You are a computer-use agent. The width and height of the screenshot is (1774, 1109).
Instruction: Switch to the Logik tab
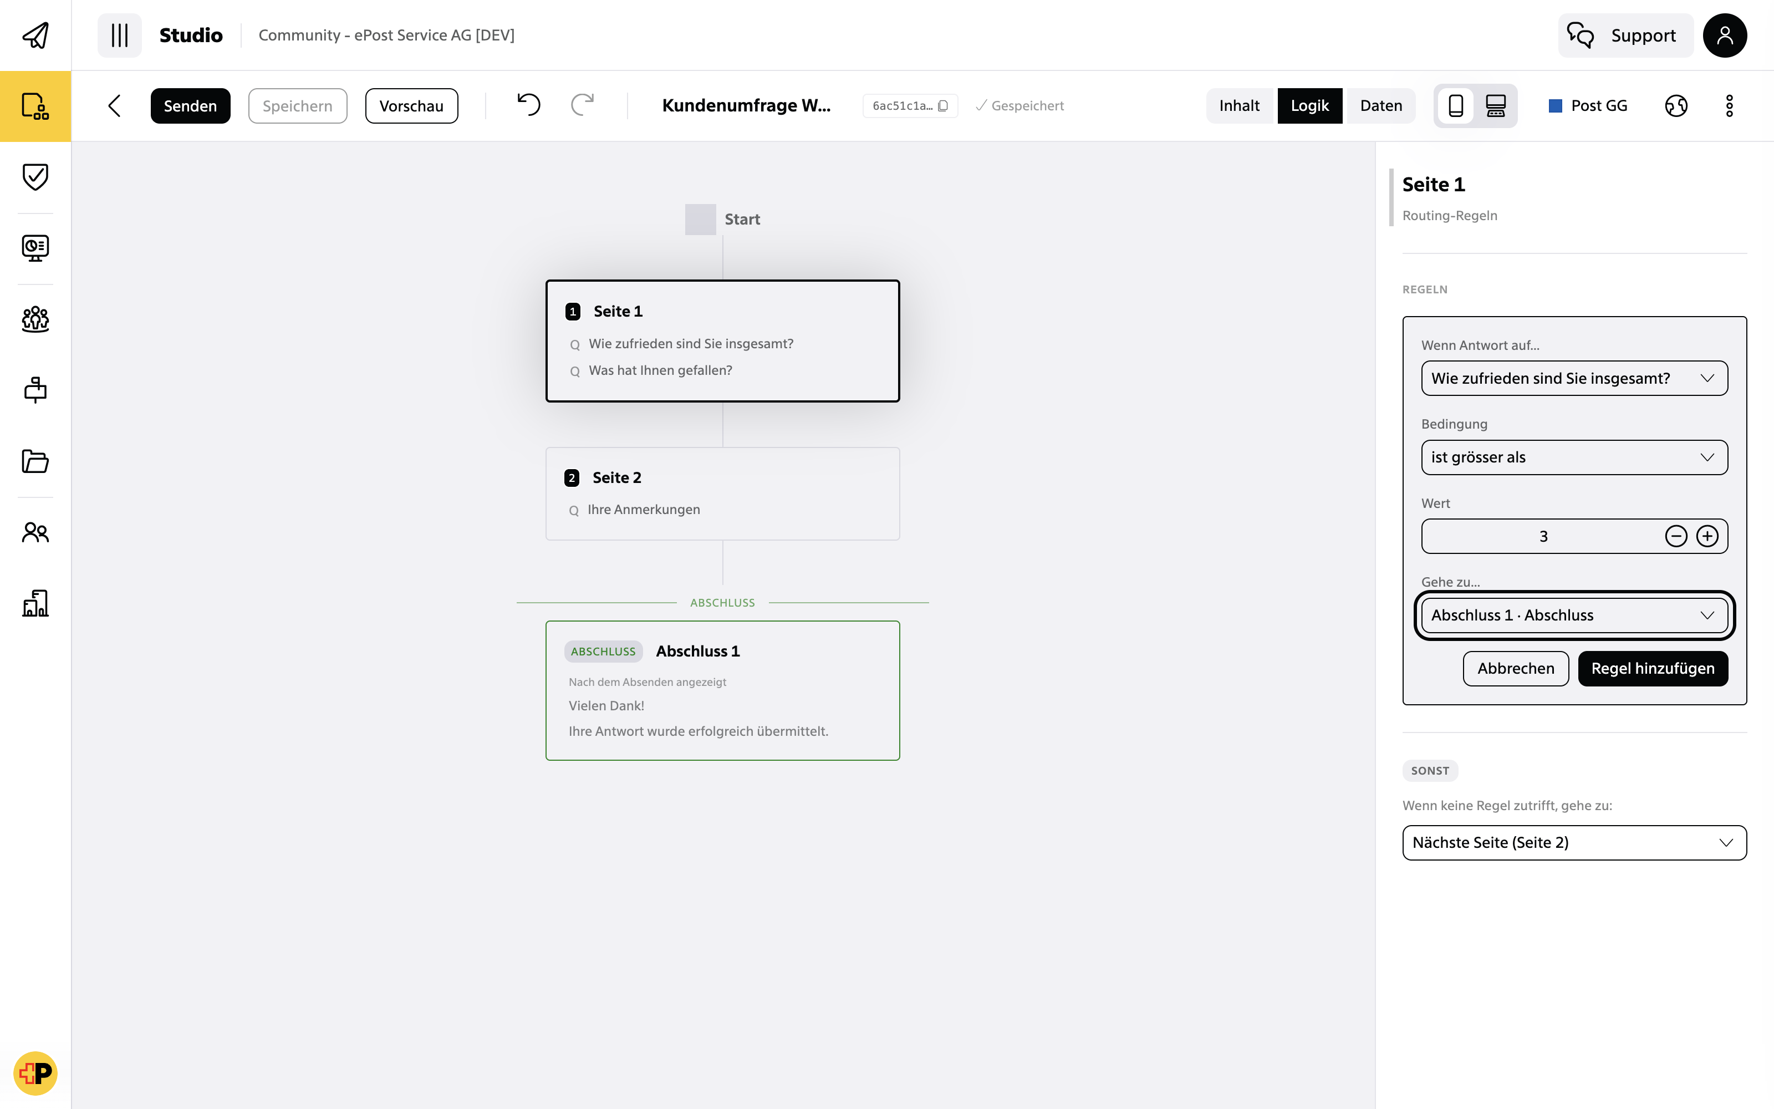coord(1309,105)
